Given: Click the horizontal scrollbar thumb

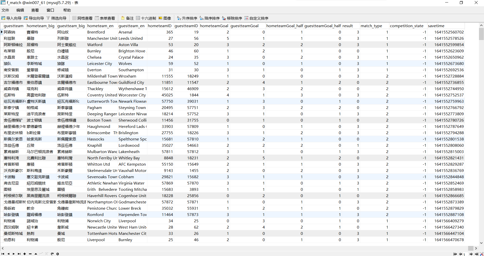Looking at the screenshot, I should click(471, 248).
